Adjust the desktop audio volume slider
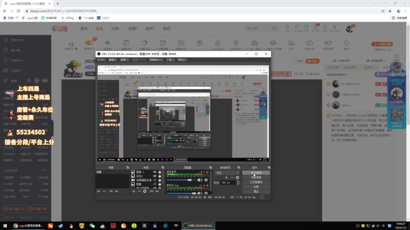410x230 pixels. 181,180
